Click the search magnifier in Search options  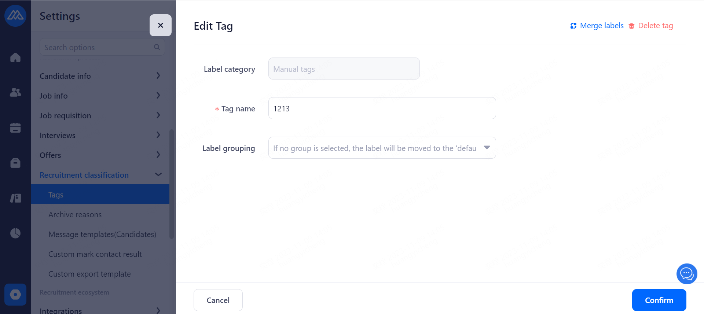tap(157, 47)
